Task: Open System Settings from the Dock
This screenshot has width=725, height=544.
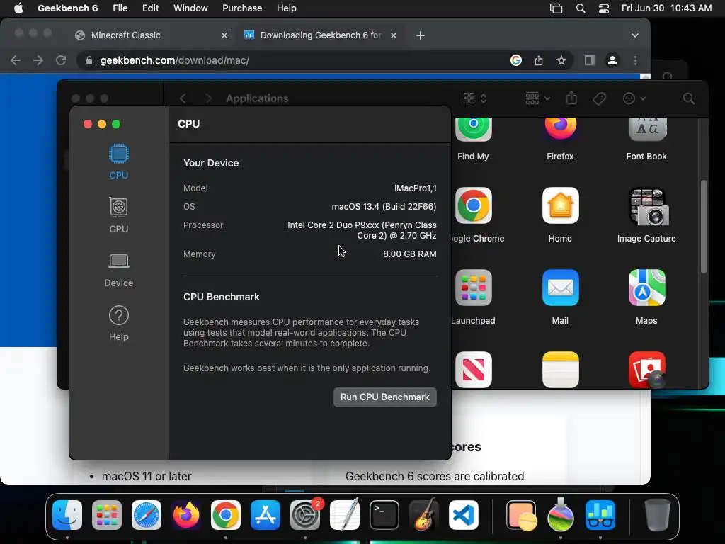Action: coord(305,515)
